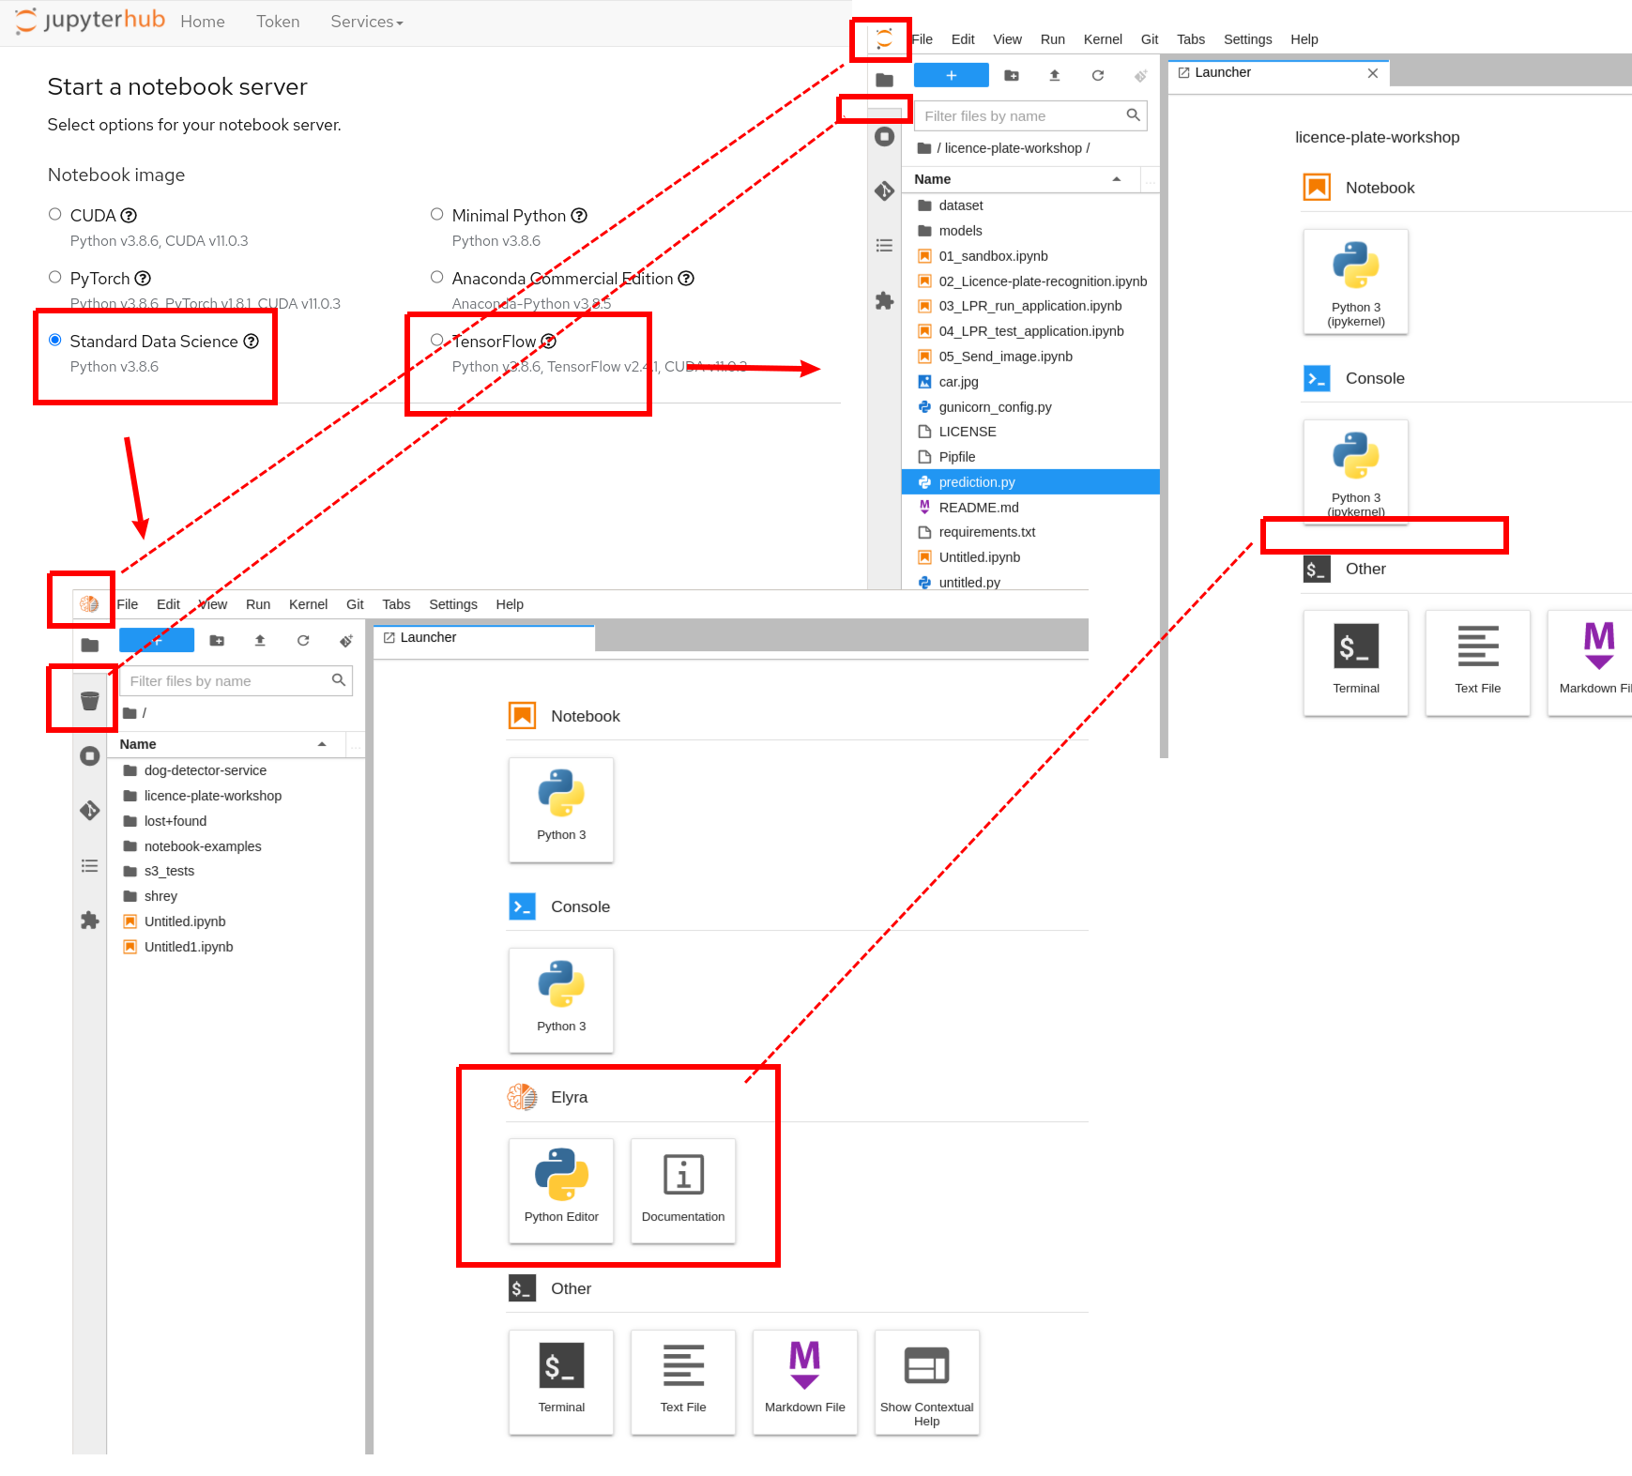The width and height of the screenshot is (1632, 1476).
Task: Open the dog-detector-service folder
Action: pos(236,770)
